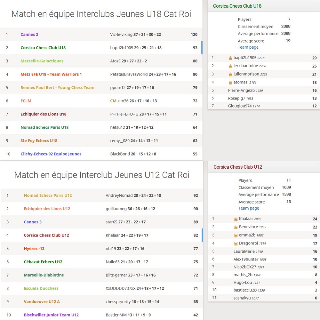Screen dimensions: 320x320
Task: Select Marseille-Galactiques team in U18 standings
Action: point(42,61)
